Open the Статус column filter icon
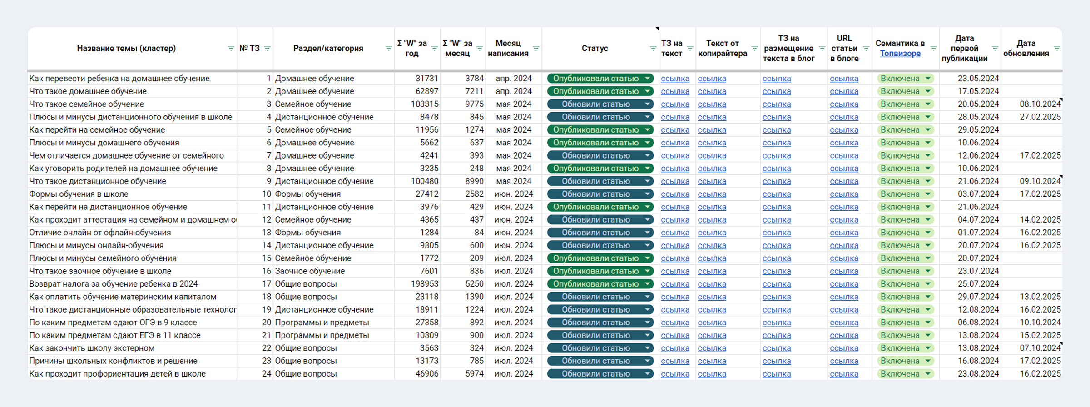Screen dimensions: 1090x407 pos(653,49)
